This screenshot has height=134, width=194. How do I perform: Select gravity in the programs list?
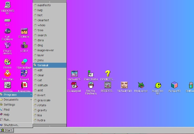click(x=50, y=110)
